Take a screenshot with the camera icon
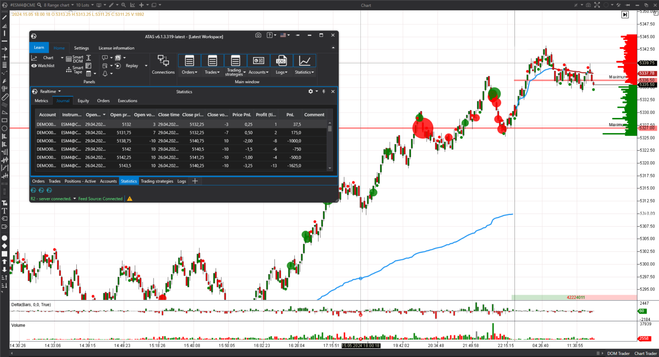 [x=258, y=35]
